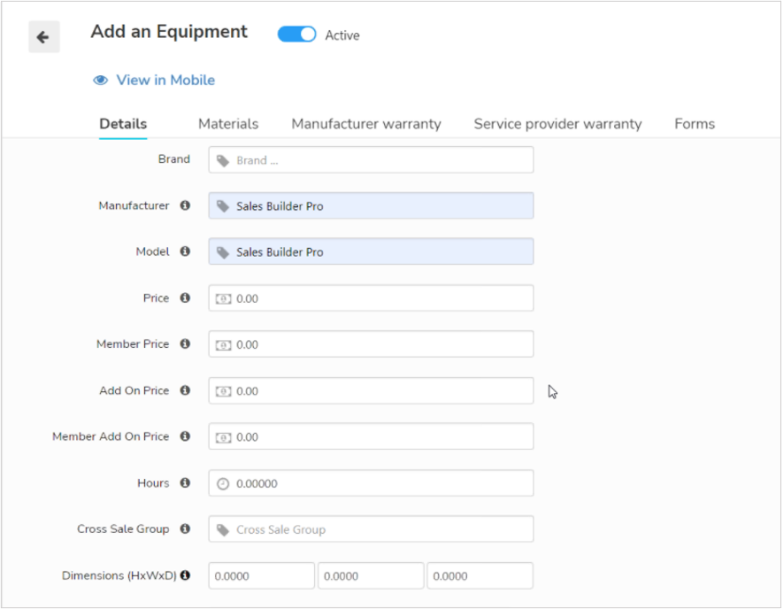The image size is (783, 609).
Task: Click the Manufacturer field showing Sales Builder Pro
Action: (371, 206)
